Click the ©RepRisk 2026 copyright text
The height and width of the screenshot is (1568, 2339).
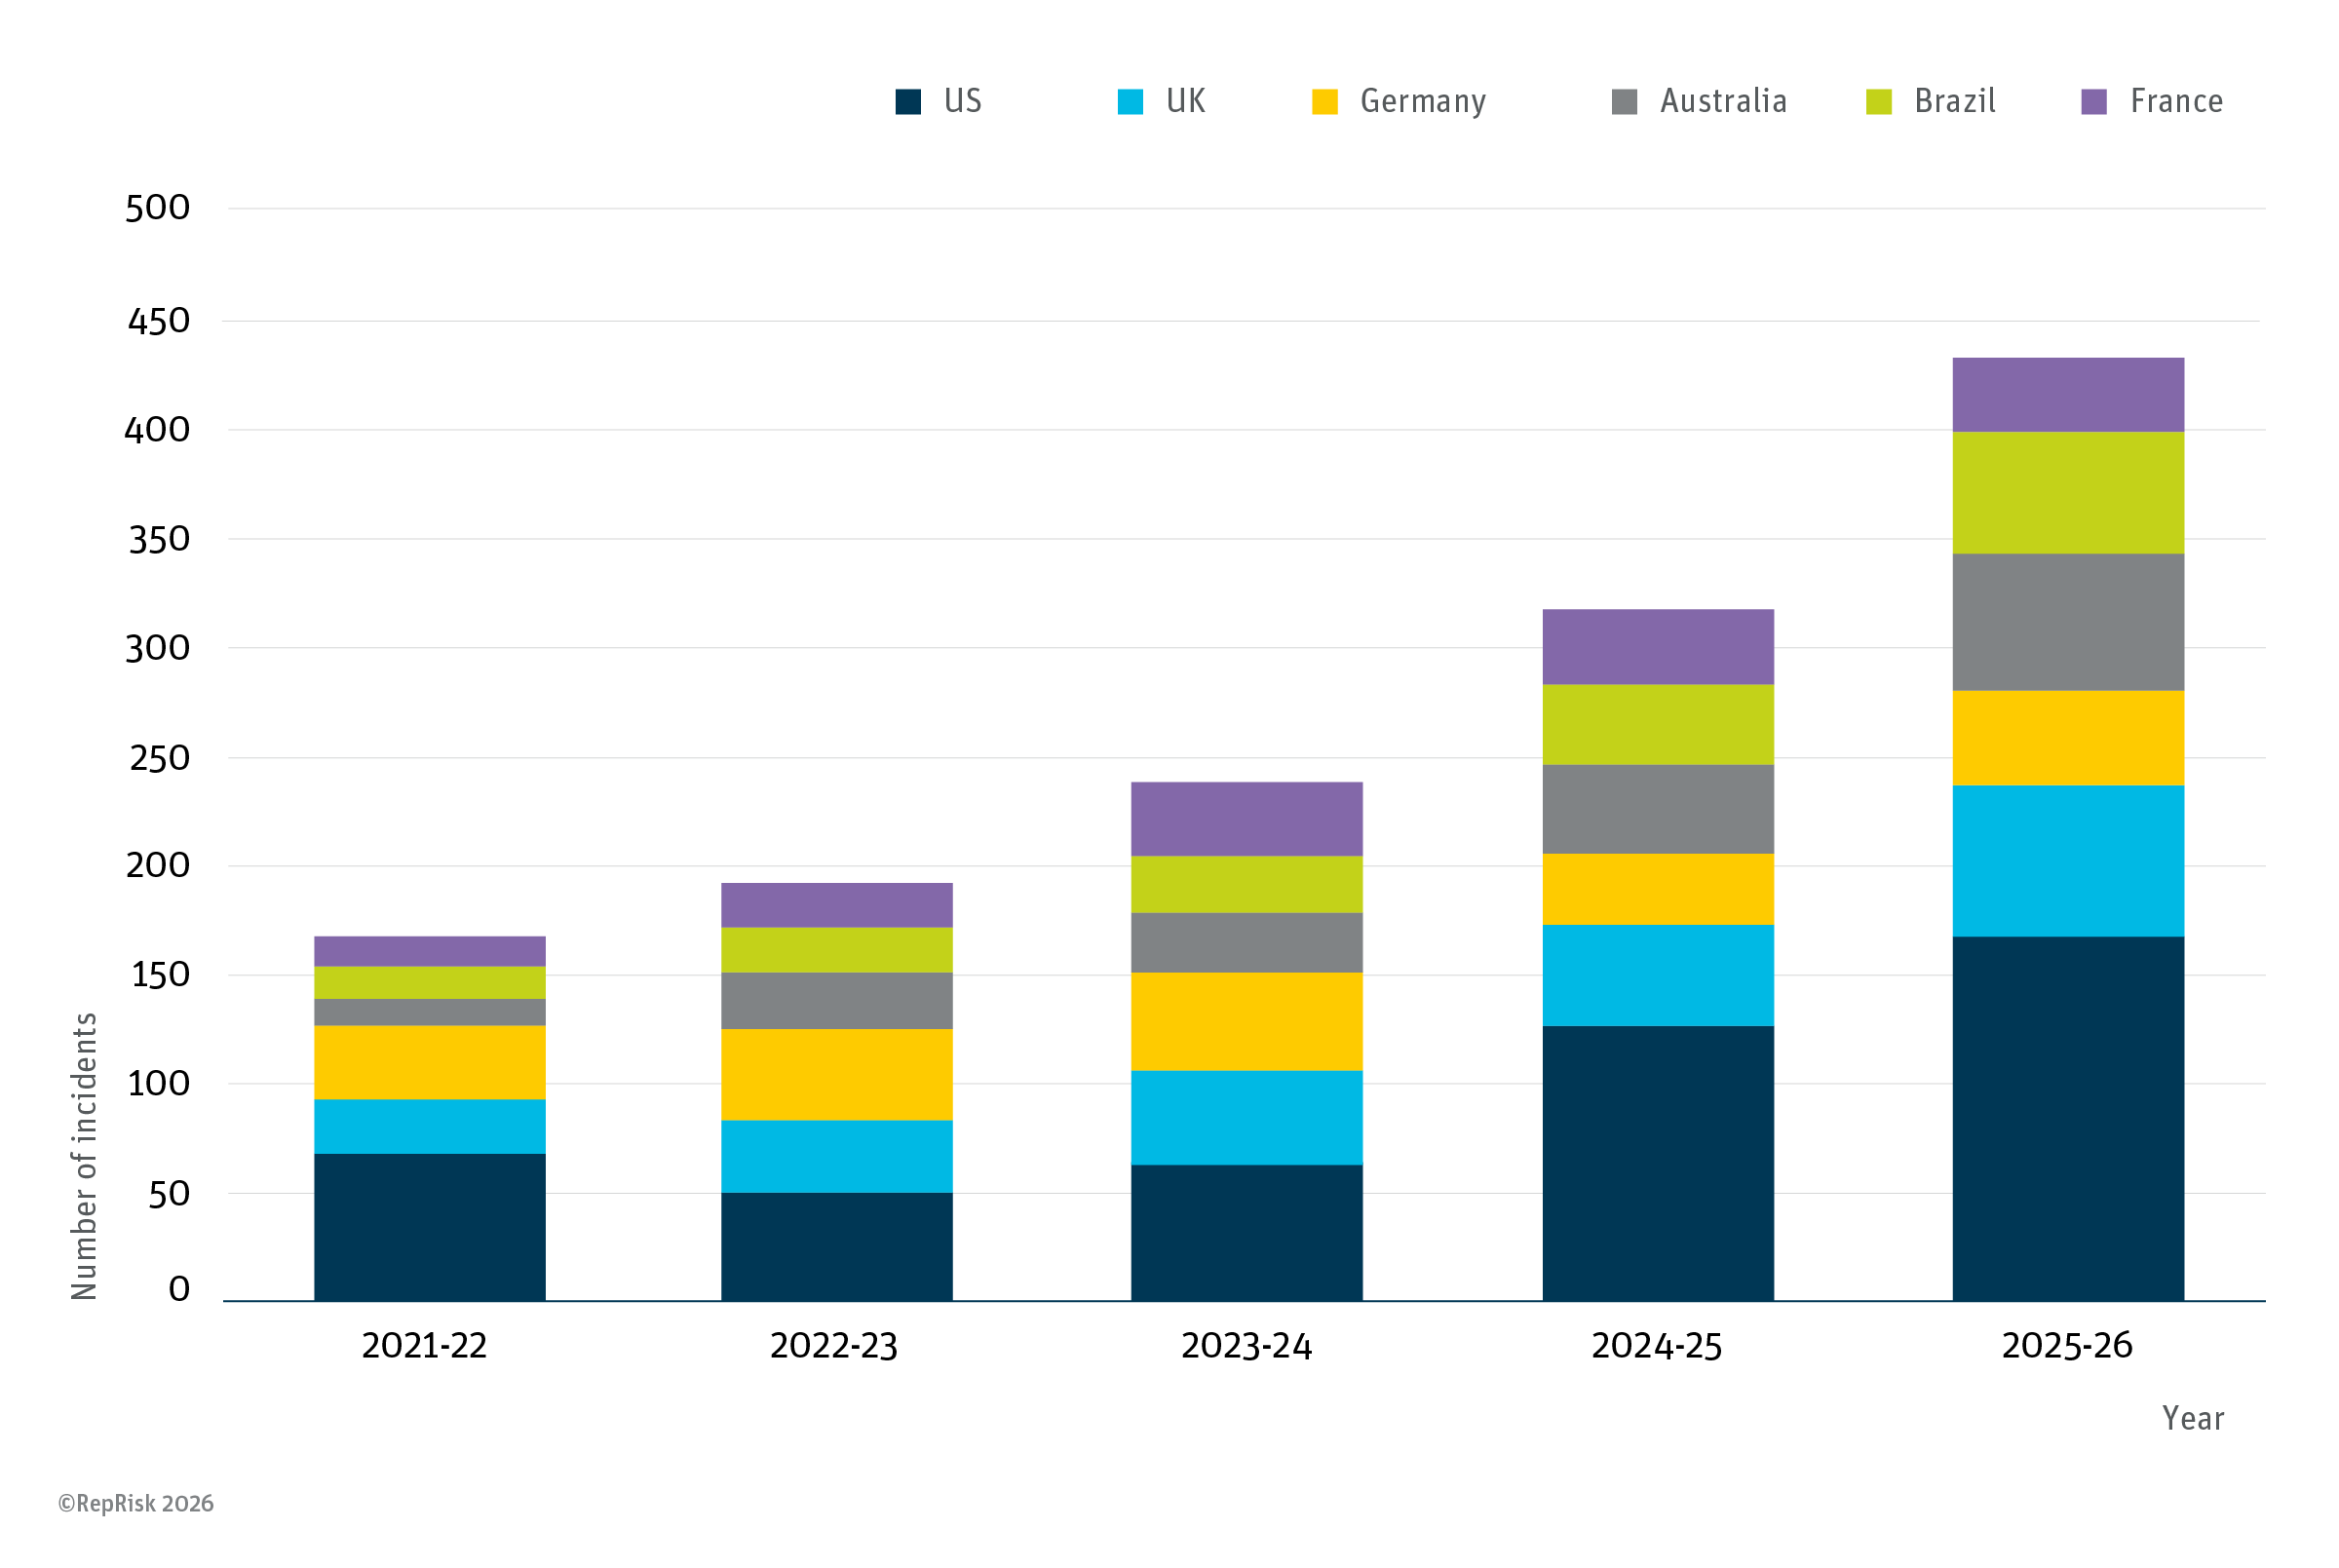(x=136, y=1504)
